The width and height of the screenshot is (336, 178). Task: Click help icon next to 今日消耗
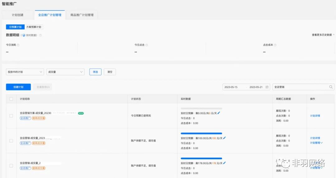tap(18, 45)
